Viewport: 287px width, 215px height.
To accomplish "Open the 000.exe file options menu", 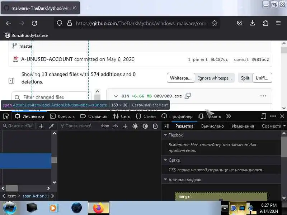I will pyautogui.click(x=263, y=96).
